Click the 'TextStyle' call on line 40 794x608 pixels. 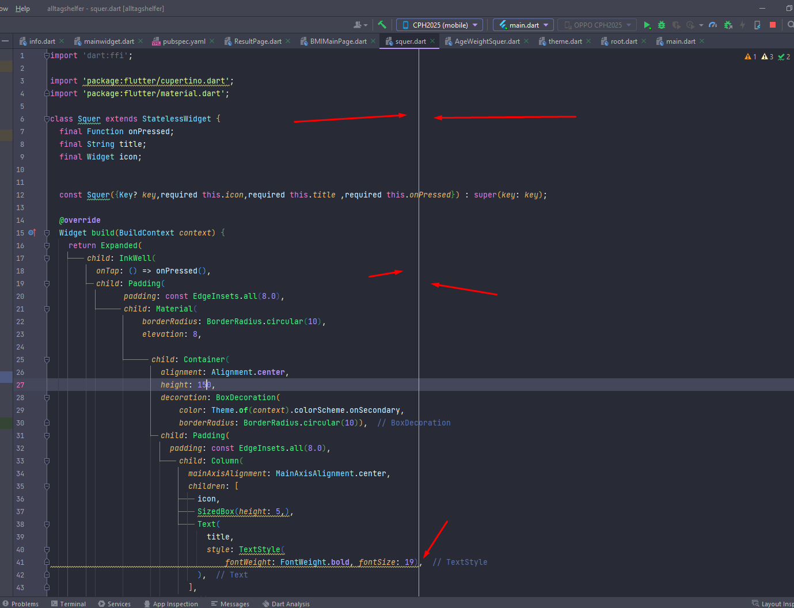[x=260, y=549]
